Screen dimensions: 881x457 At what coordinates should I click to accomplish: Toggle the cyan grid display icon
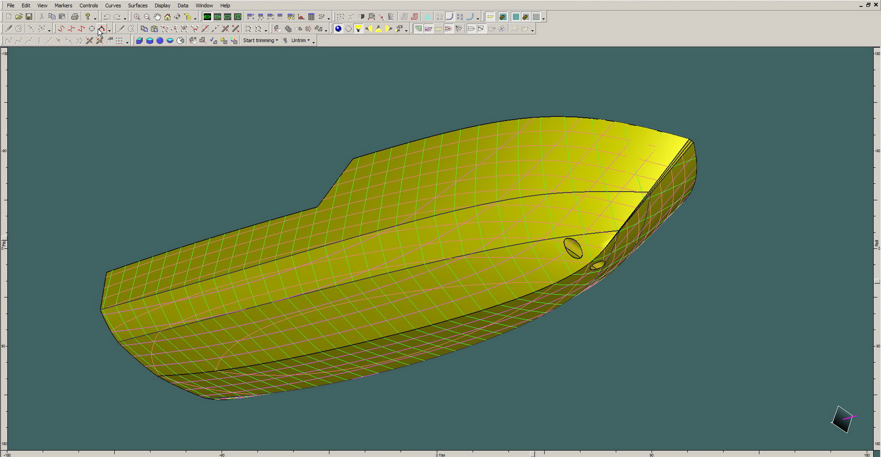pos(516,17)
